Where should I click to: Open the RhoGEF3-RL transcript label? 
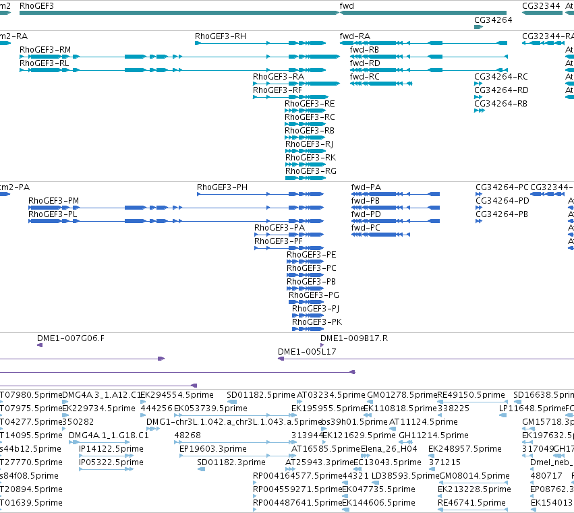[x=45, y=63]
